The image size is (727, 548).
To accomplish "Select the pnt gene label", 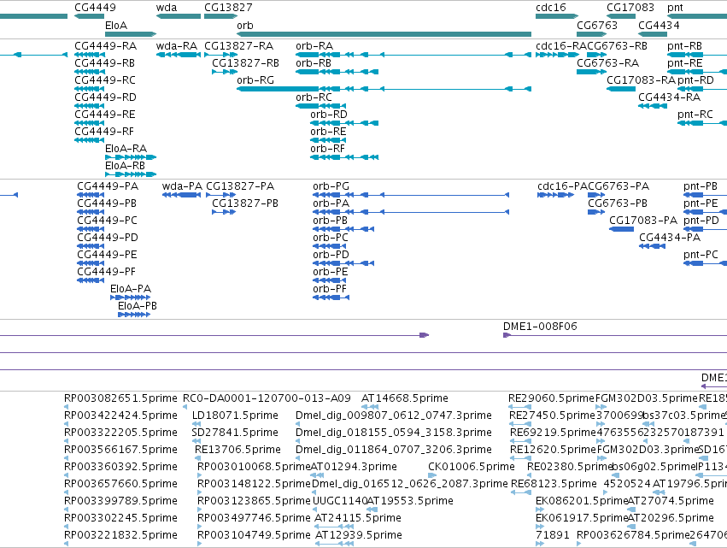I will click(x=675, y=8).
